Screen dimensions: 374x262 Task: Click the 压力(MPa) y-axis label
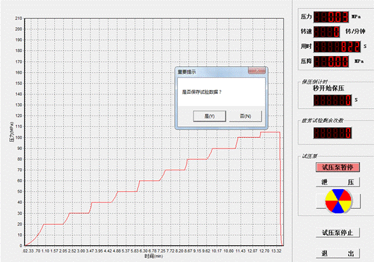tap(11, 132)
